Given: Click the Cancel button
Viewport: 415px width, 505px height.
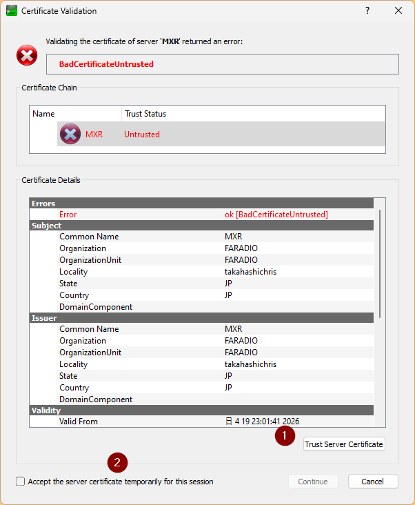Looking at the screenshot, I should (373, 481).
